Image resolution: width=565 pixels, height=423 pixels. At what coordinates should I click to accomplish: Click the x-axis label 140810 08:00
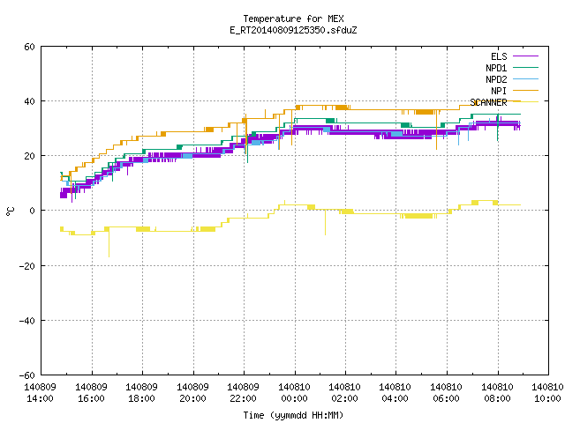tap(498, 393)
